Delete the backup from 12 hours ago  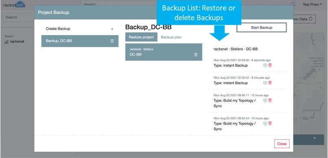pos(270,100)
